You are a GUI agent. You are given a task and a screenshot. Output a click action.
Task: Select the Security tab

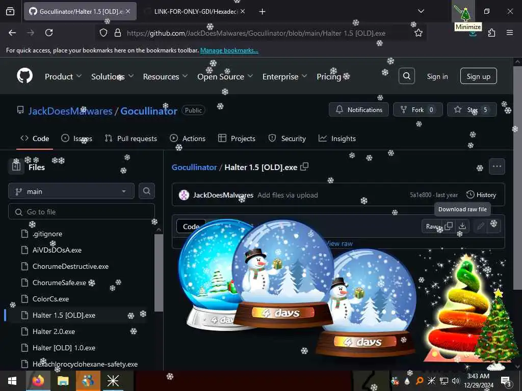[287, 138]
